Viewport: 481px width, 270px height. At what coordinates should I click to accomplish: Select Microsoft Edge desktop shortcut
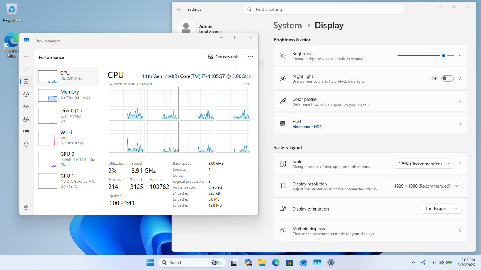pyautogui.click(x=11, y=45)
